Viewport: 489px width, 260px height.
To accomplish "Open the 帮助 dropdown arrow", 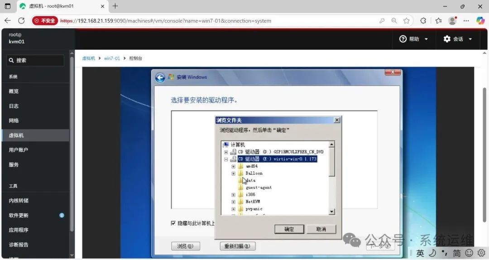I will tap(427, 39).
